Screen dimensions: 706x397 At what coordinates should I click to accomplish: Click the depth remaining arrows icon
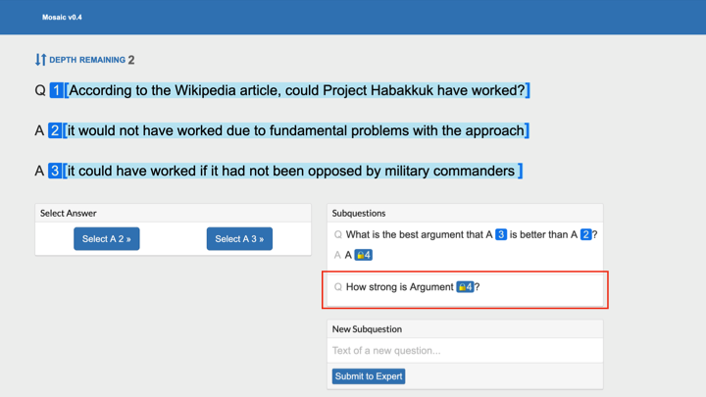click(40, 60)
